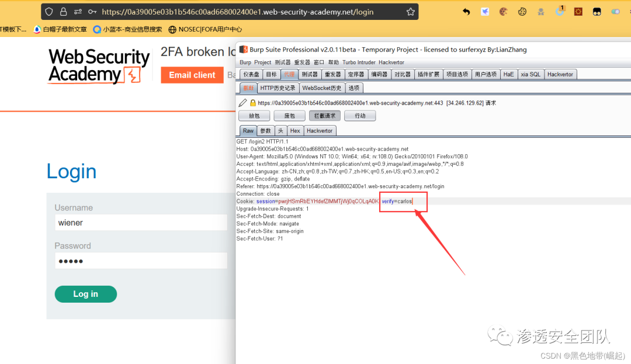Screen dimensions: 631x364
Task: Open the 帮助 menu
Action: (x=333, y=63)
